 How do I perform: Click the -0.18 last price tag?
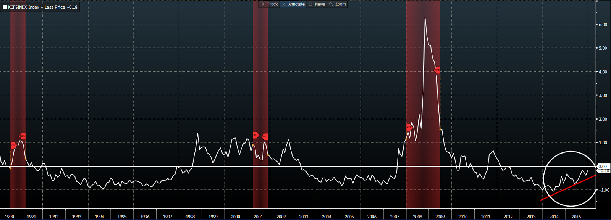[x=604, y=171]
